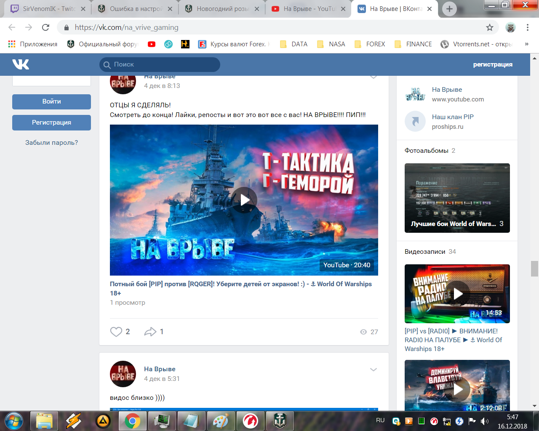Click the volume icon in system tray
The height and width of the screenshot is (431, 539).
(x=485, y=421)
